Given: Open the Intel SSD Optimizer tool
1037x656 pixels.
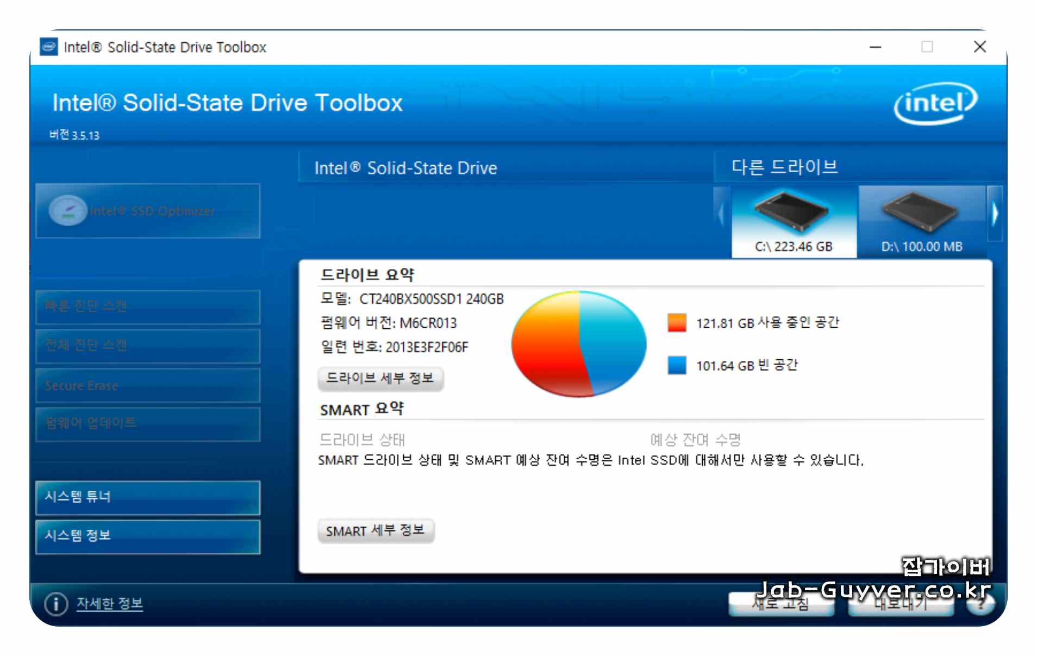Looking at the screenshot, I should tap(147, 211).
